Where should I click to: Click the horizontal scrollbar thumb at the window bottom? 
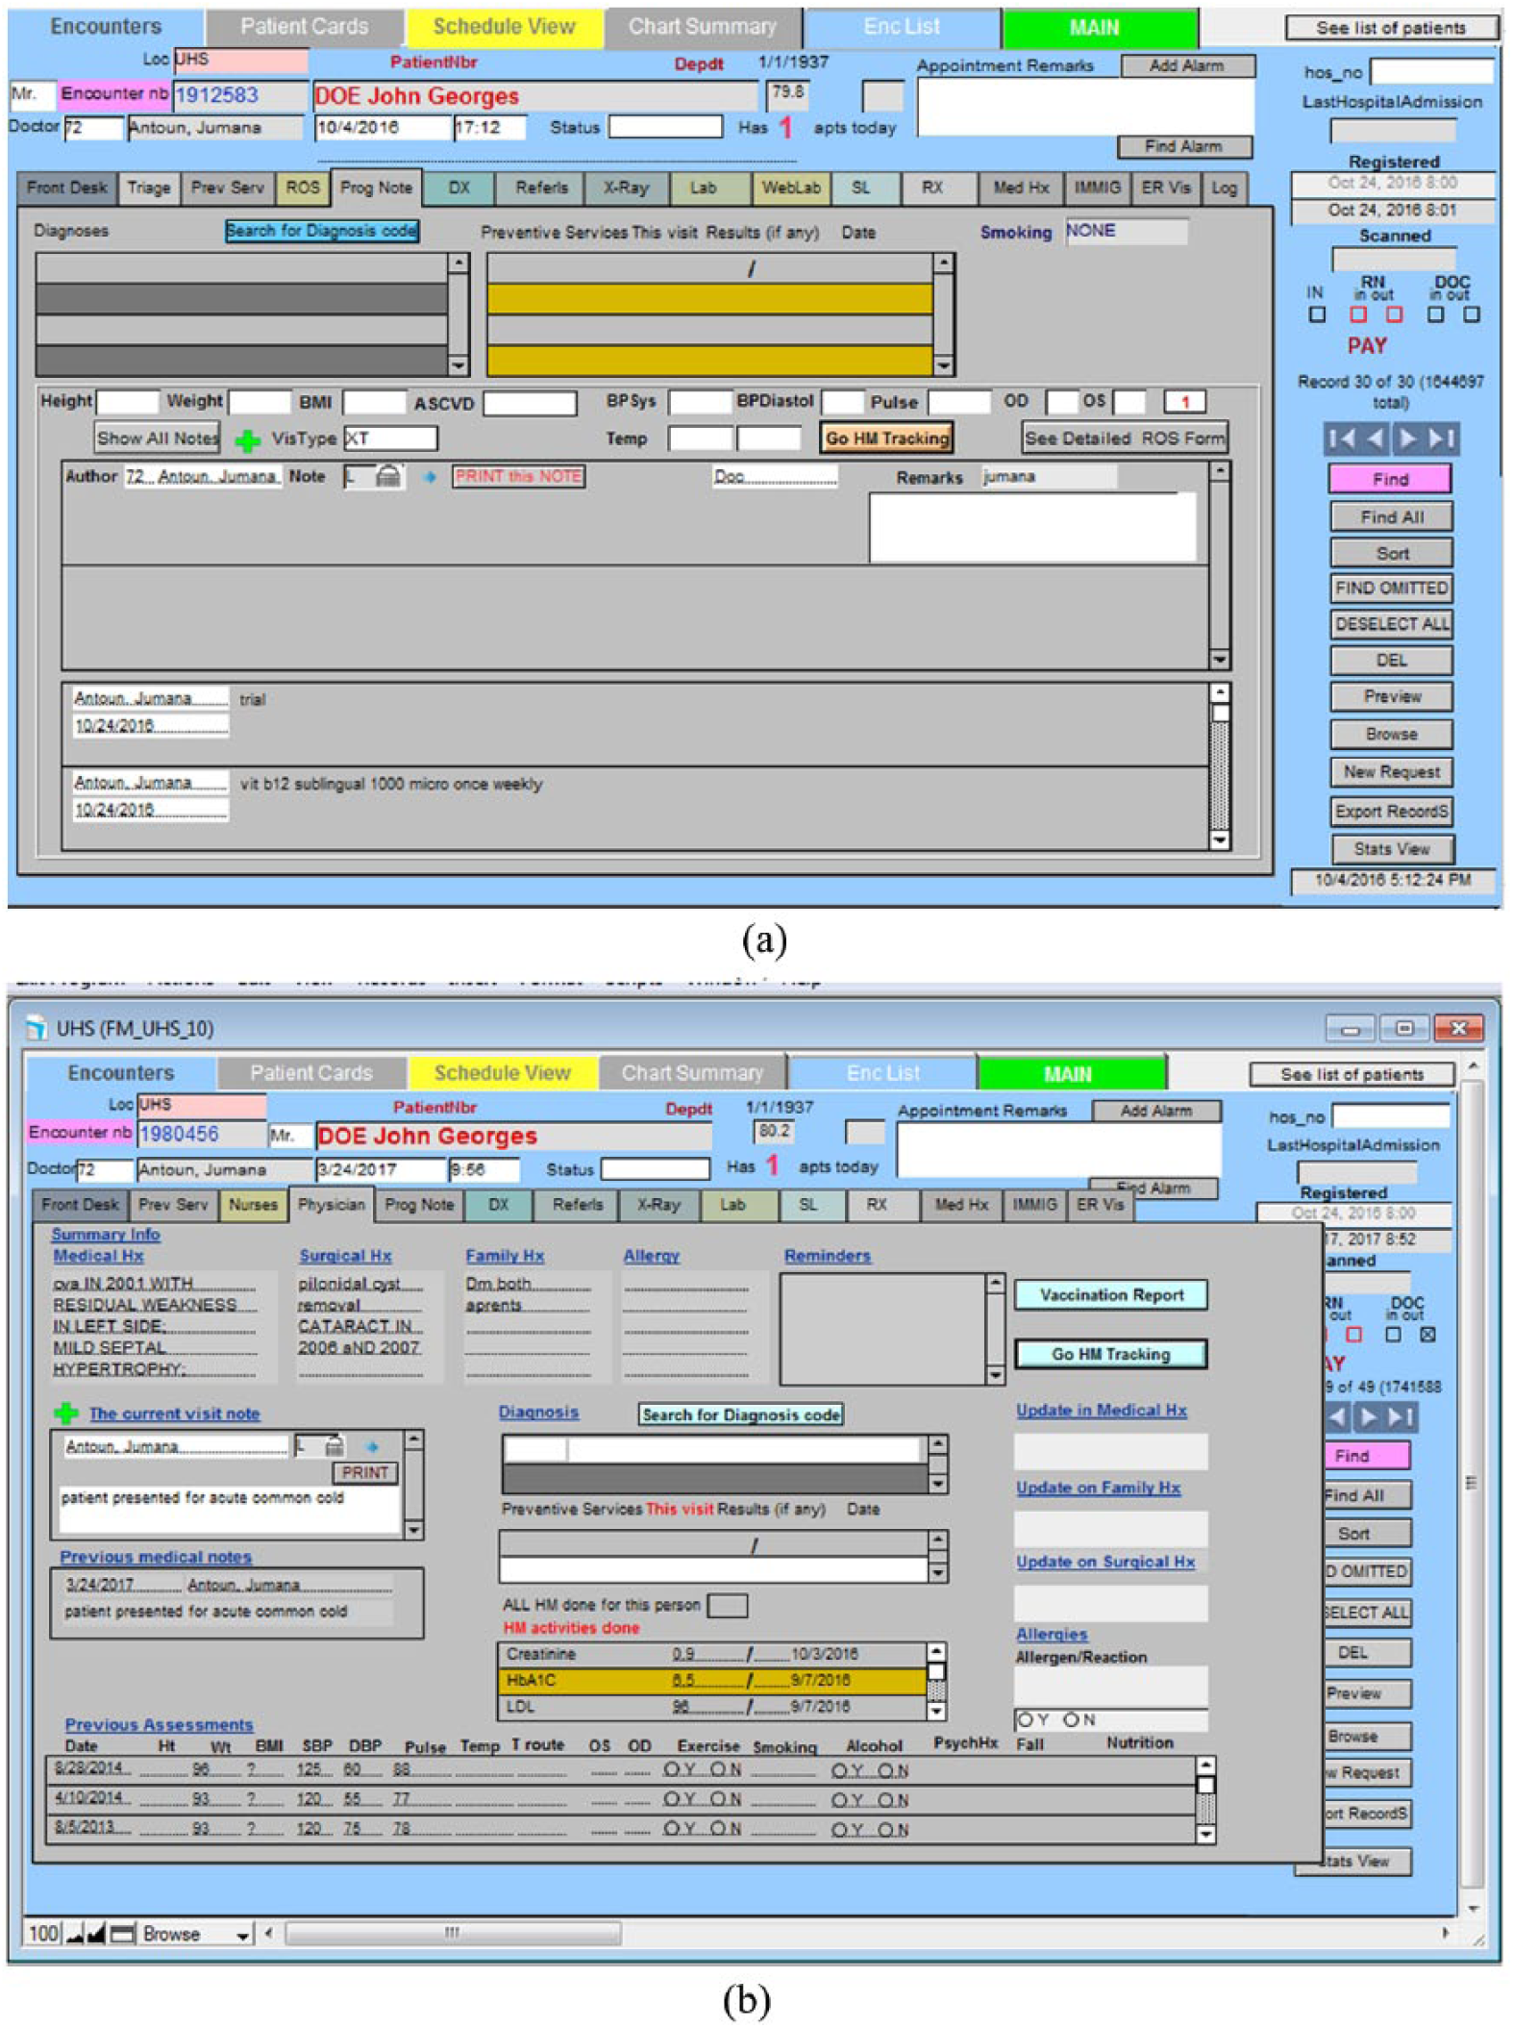pyautogui.click(x=453, y=1933)
